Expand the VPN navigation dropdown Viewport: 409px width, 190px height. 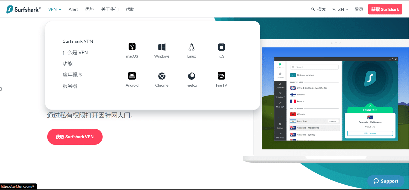54,9
